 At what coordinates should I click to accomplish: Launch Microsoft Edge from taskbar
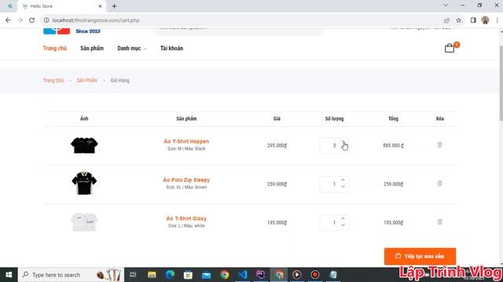(170, 275)
